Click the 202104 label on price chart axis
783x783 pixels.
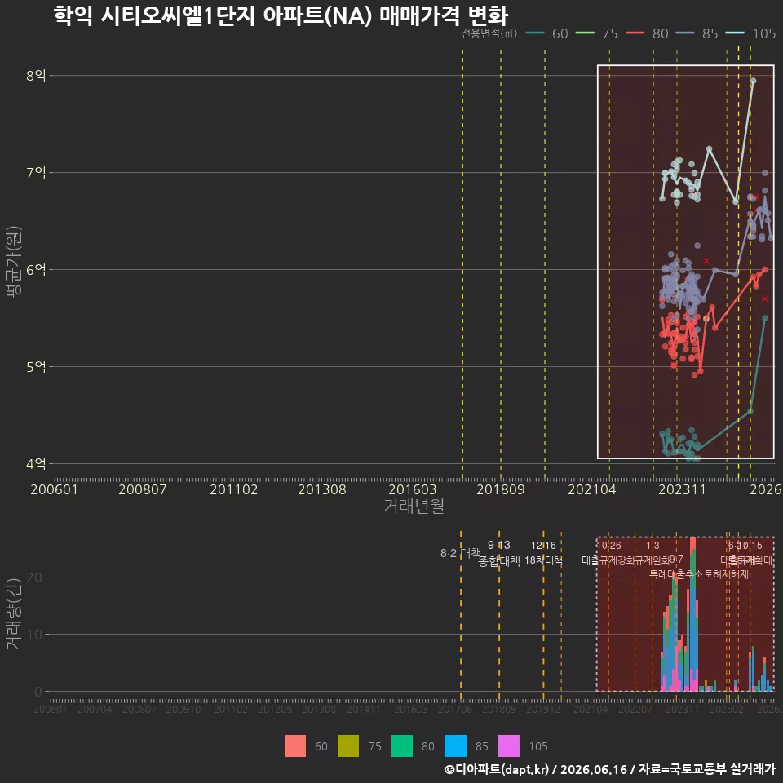pyautogui.click(x=592, y=489)
